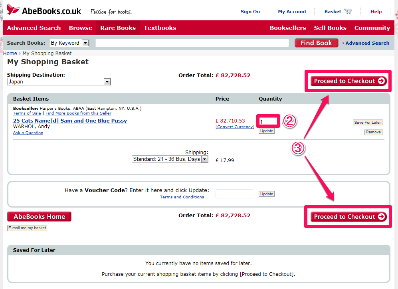
Task: Click the shipping cost £ 17.99
Action: pyautogui.click(x=225, y=160)
